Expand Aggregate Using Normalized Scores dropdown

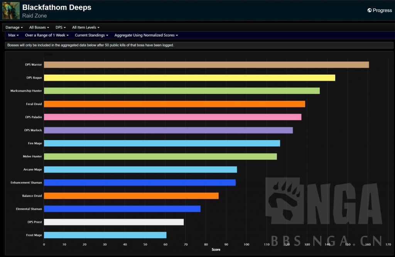pos(146,35)
